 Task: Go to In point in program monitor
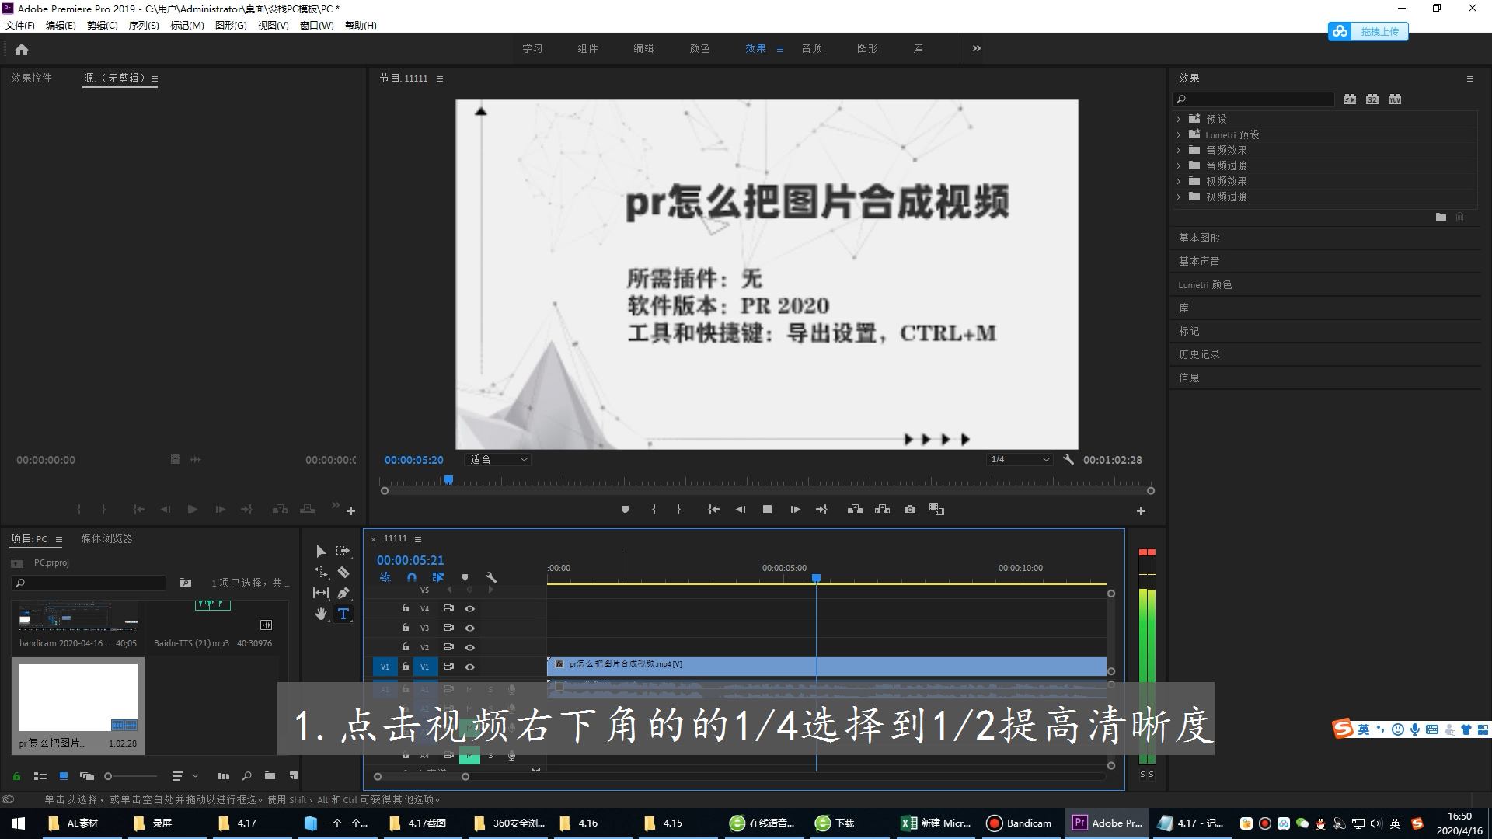coord(713,510)
